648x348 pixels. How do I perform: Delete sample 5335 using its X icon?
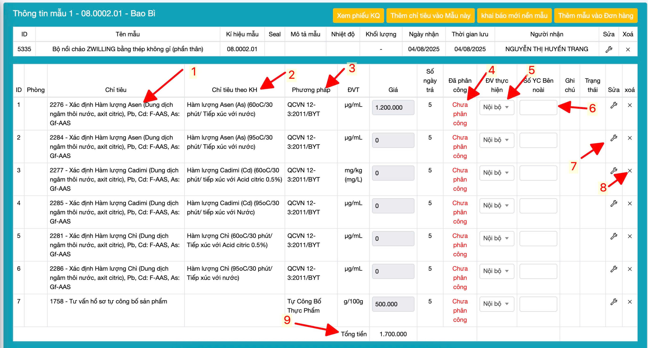pos(628,49)
